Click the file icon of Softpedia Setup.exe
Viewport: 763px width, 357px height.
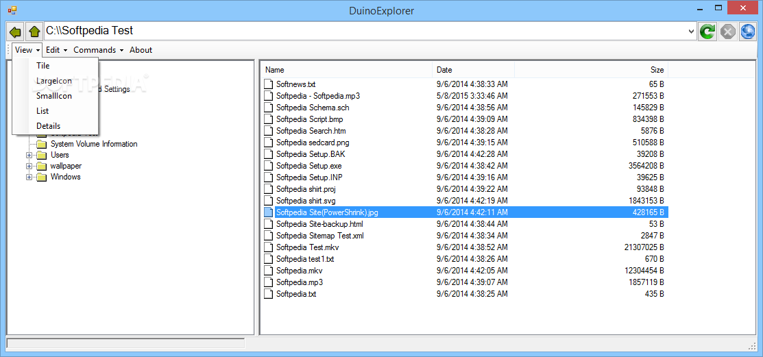(269, 165)
